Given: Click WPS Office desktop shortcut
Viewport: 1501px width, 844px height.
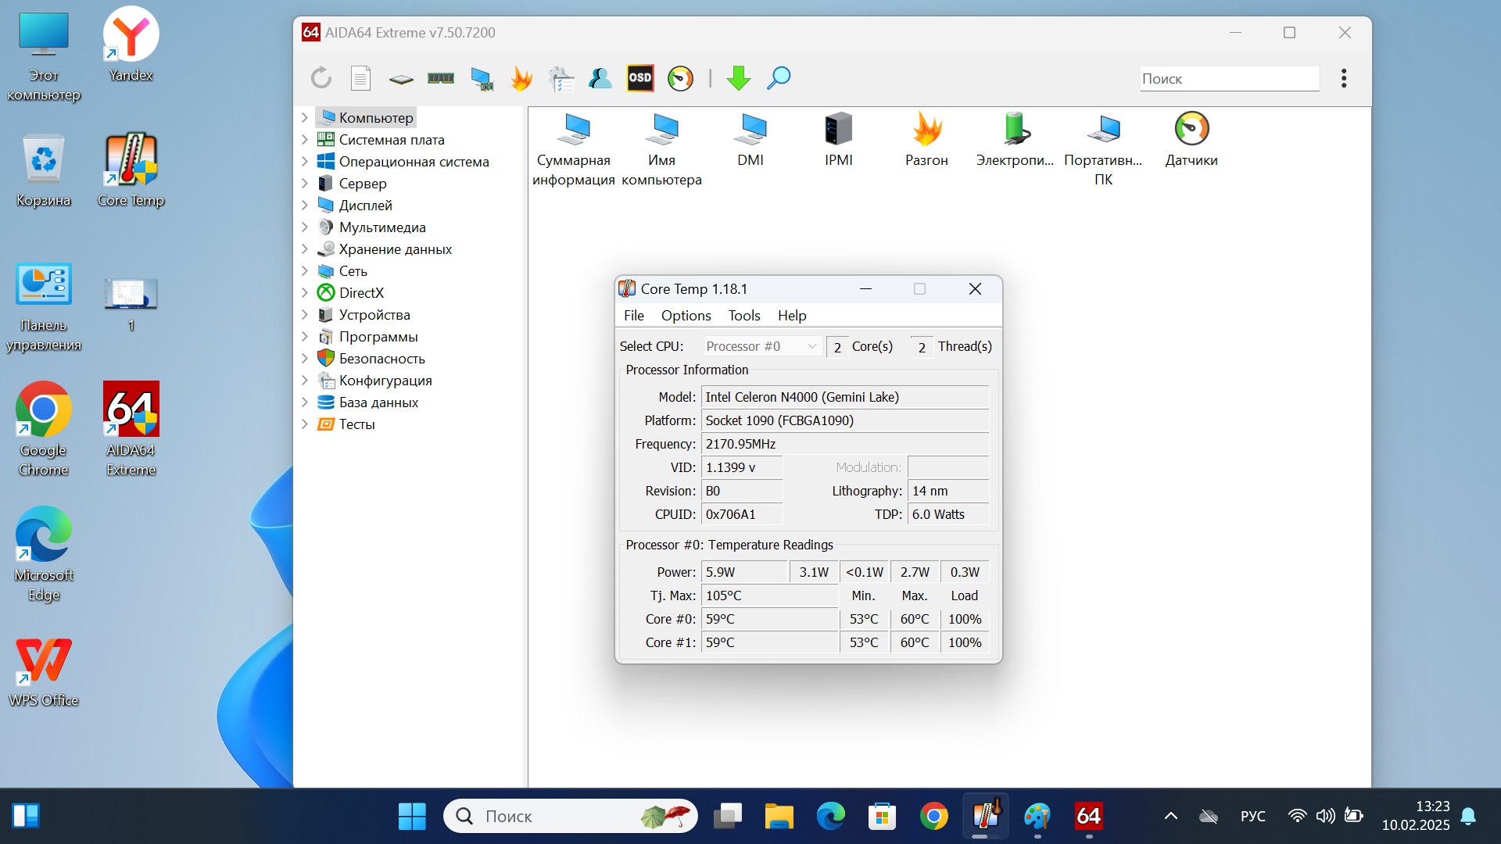Looking at the screenshot, I should [x=44, y=672].
